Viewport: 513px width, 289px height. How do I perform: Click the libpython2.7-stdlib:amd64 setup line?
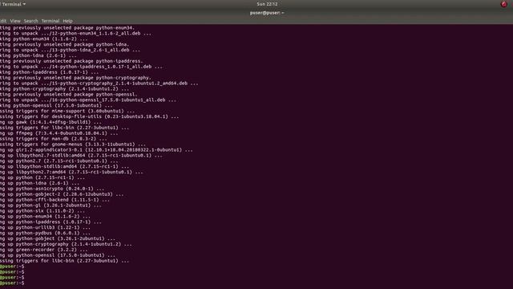pos(81,156)
